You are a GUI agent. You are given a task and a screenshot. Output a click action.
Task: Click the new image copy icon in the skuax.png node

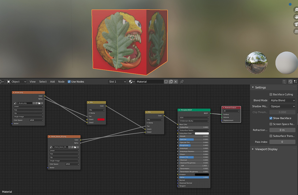(37, 103)
